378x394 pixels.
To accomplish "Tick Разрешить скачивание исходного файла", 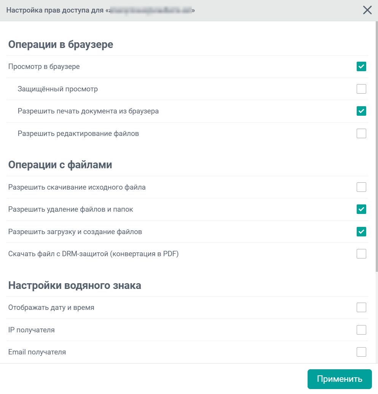I will [361, 187].
